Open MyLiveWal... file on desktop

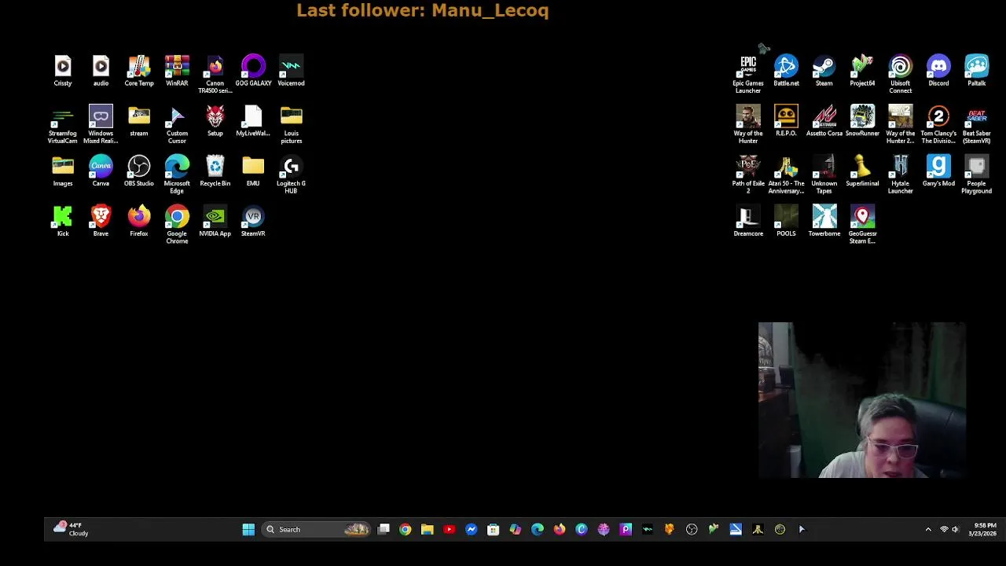tap(253, 121)
